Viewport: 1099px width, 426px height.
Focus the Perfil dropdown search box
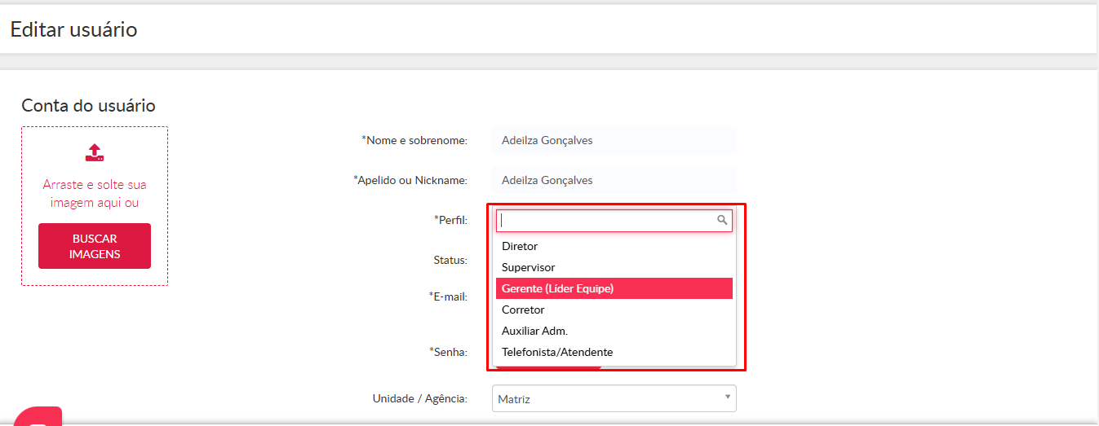(x=614, y=221)
